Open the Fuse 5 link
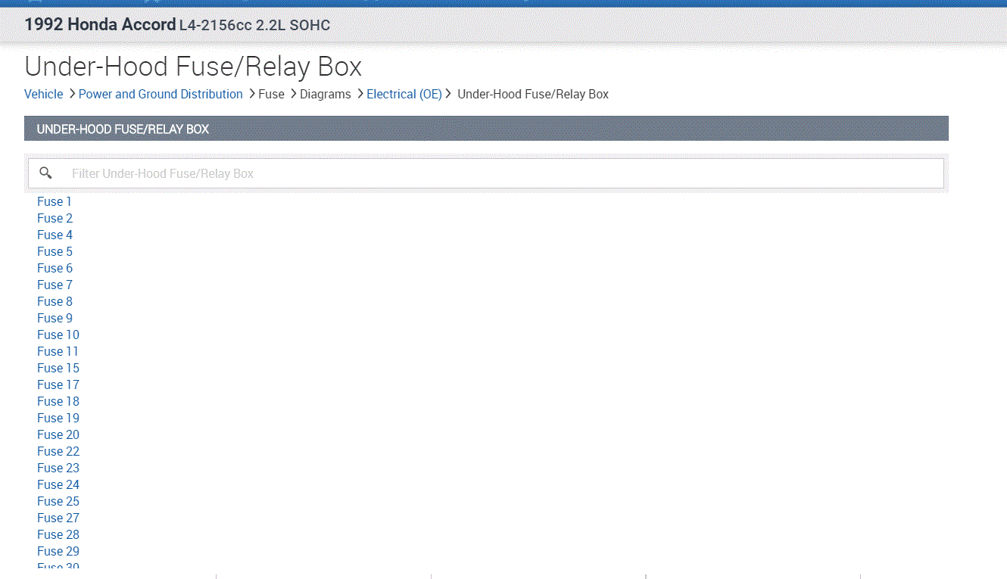 [x=55, y=251]
